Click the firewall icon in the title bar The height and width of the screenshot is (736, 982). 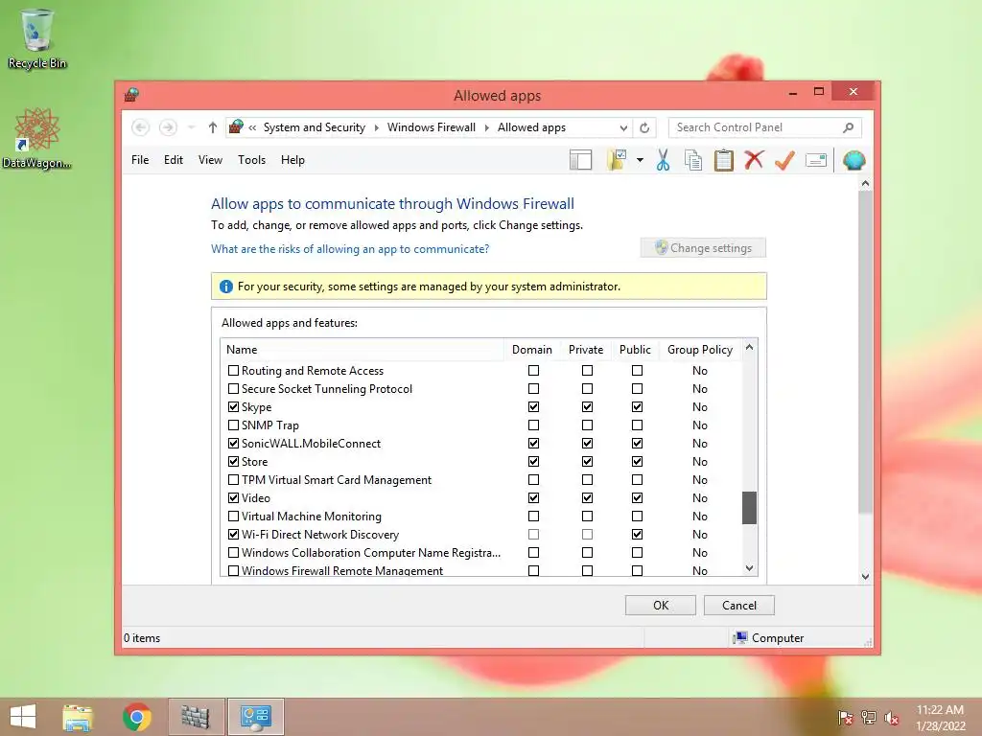tap(131, 95)
